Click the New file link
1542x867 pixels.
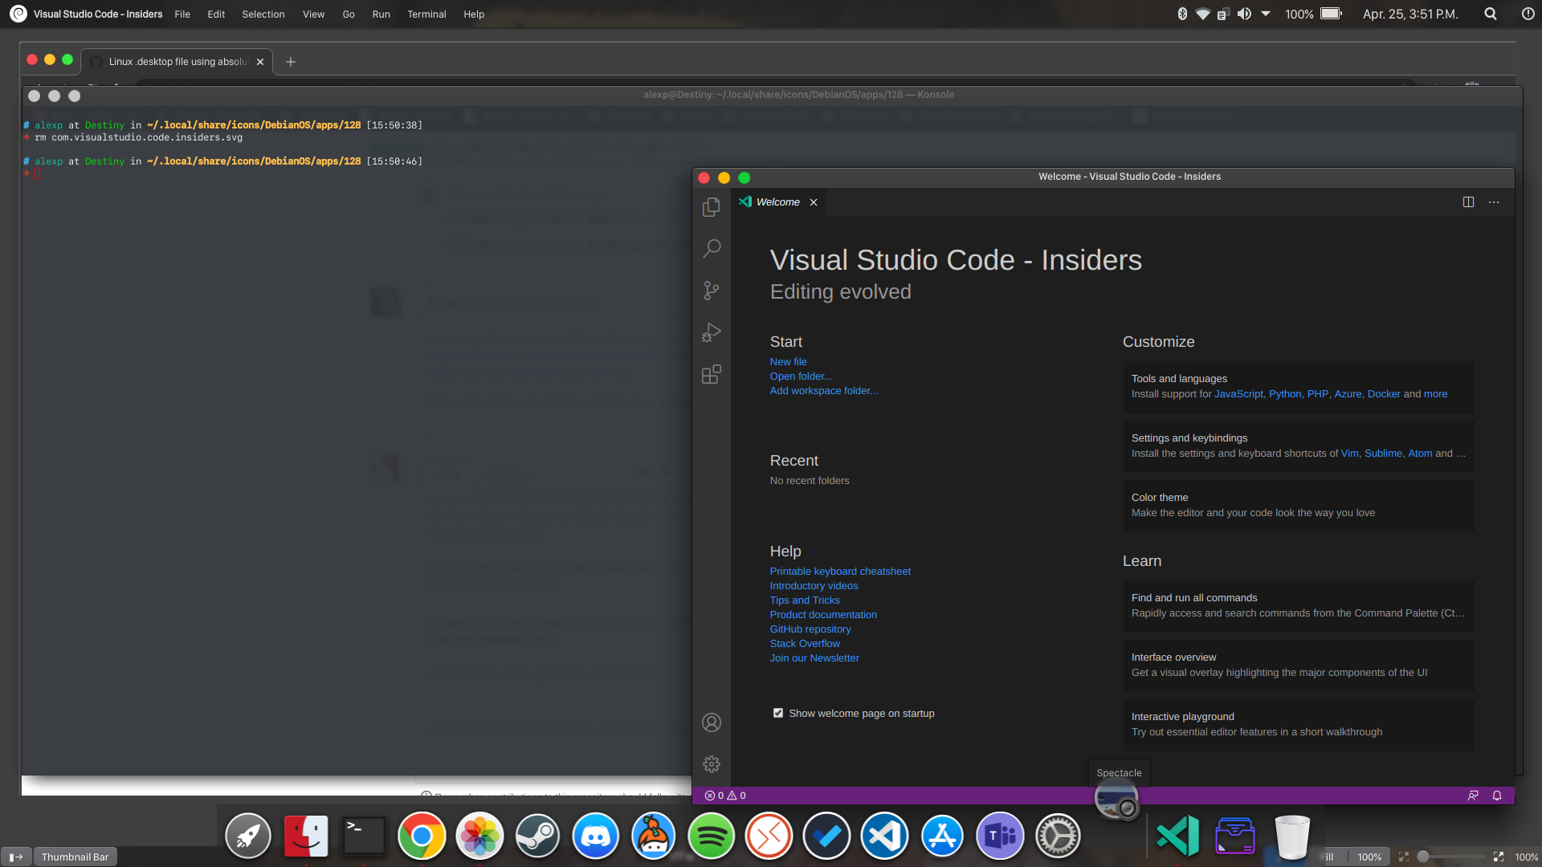click(x=788, y=362)
